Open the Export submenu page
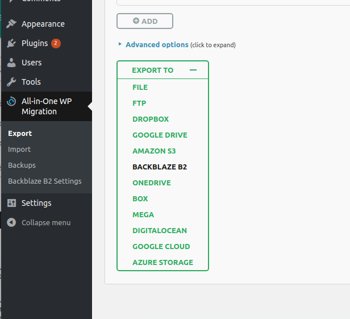This screenshot has height=319, width=350. (x=20, y=134)
